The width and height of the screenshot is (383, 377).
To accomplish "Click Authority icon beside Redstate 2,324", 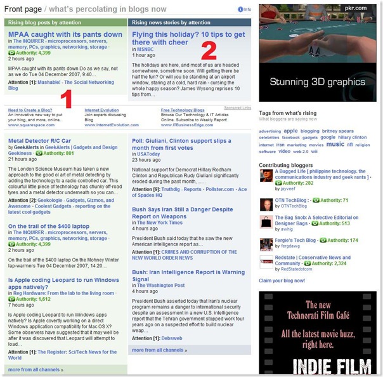I will point(308,263).
